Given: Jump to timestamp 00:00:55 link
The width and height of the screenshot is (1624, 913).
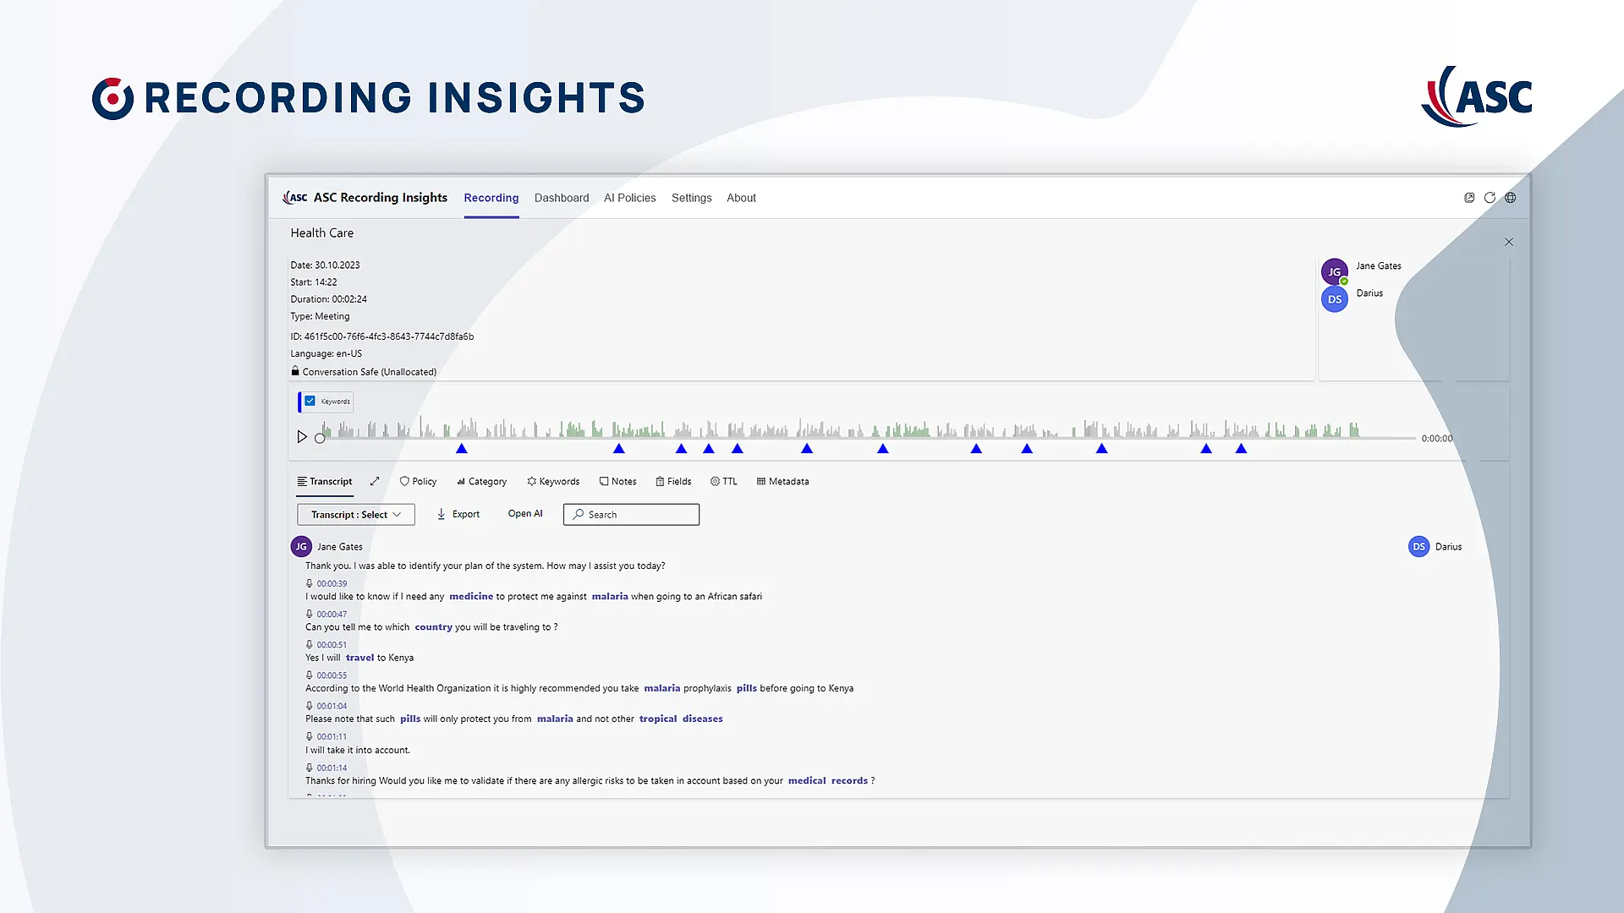Looking at the screenshot, I should point(332,675).
